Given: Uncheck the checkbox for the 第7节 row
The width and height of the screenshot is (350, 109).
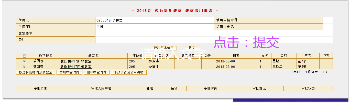Looking at the screenshot, I should pyautogui.click(x=24, y=61).
